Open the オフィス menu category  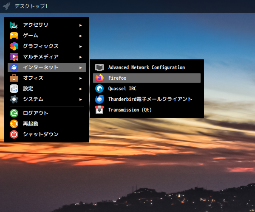coord(47,78)
